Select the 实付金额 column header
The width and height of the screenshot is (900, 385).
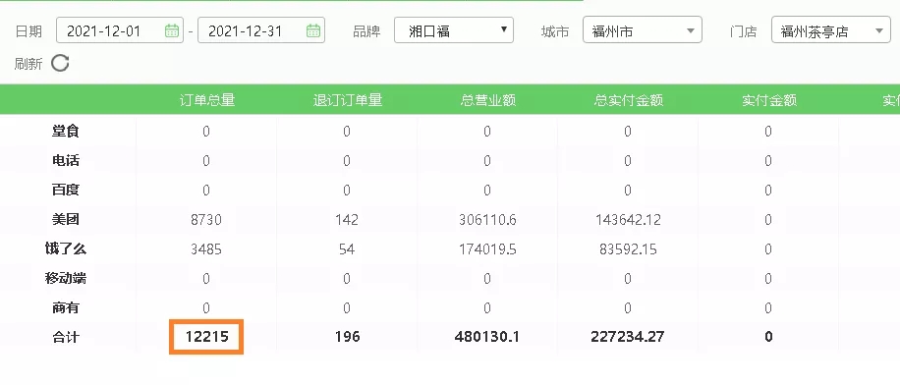coord(769,100)
